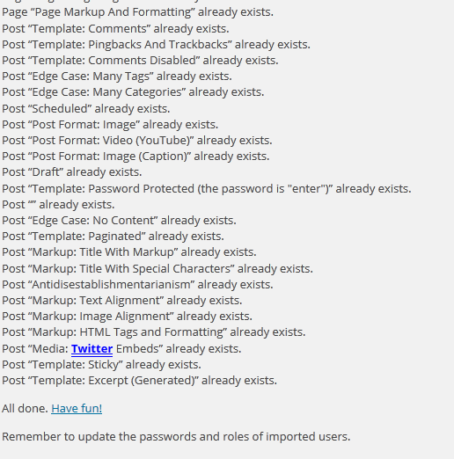Viewport: 454px width, 459px height.
Task: Click the 'Remember to update the passwords' message
Action: 176,437
